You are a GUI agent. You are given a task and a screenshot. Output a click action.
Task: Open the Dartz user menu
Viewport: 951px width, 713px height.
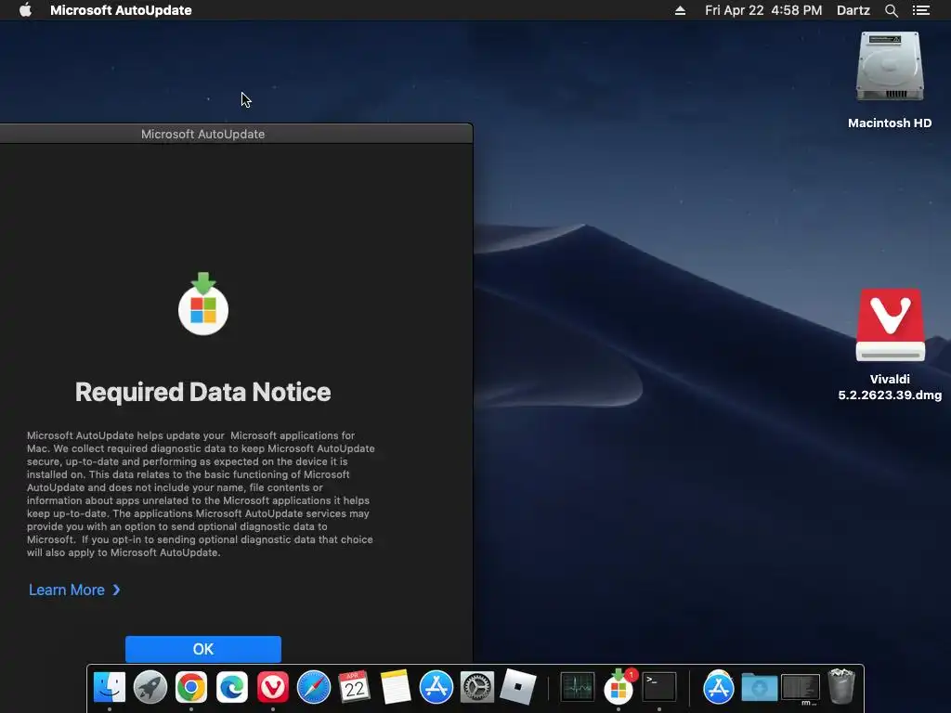[853, 10]
